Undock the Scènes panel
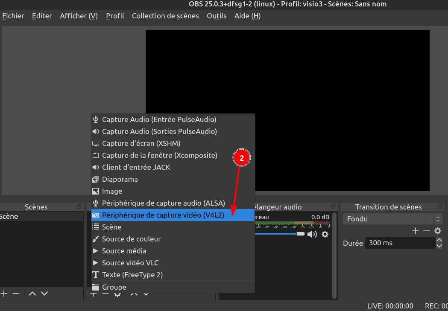This screenshot has height=311, width=448. [x=79, y=206]
